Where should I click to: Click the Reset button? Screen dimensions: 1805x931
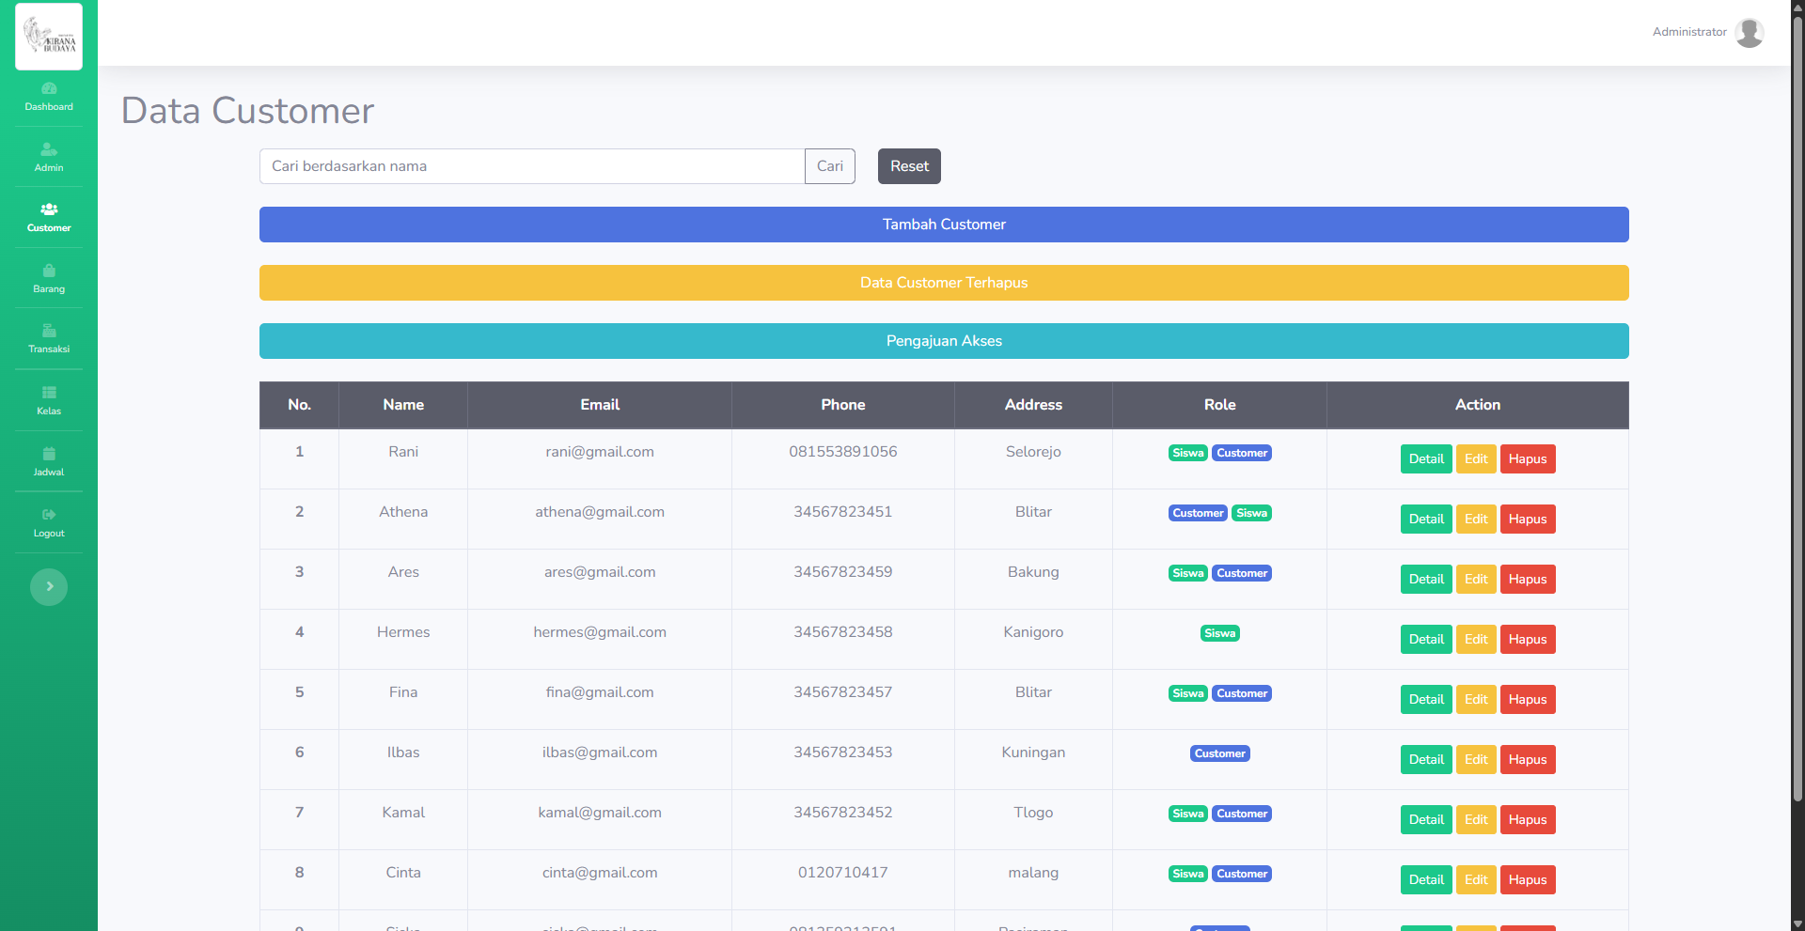pos(909,166)
